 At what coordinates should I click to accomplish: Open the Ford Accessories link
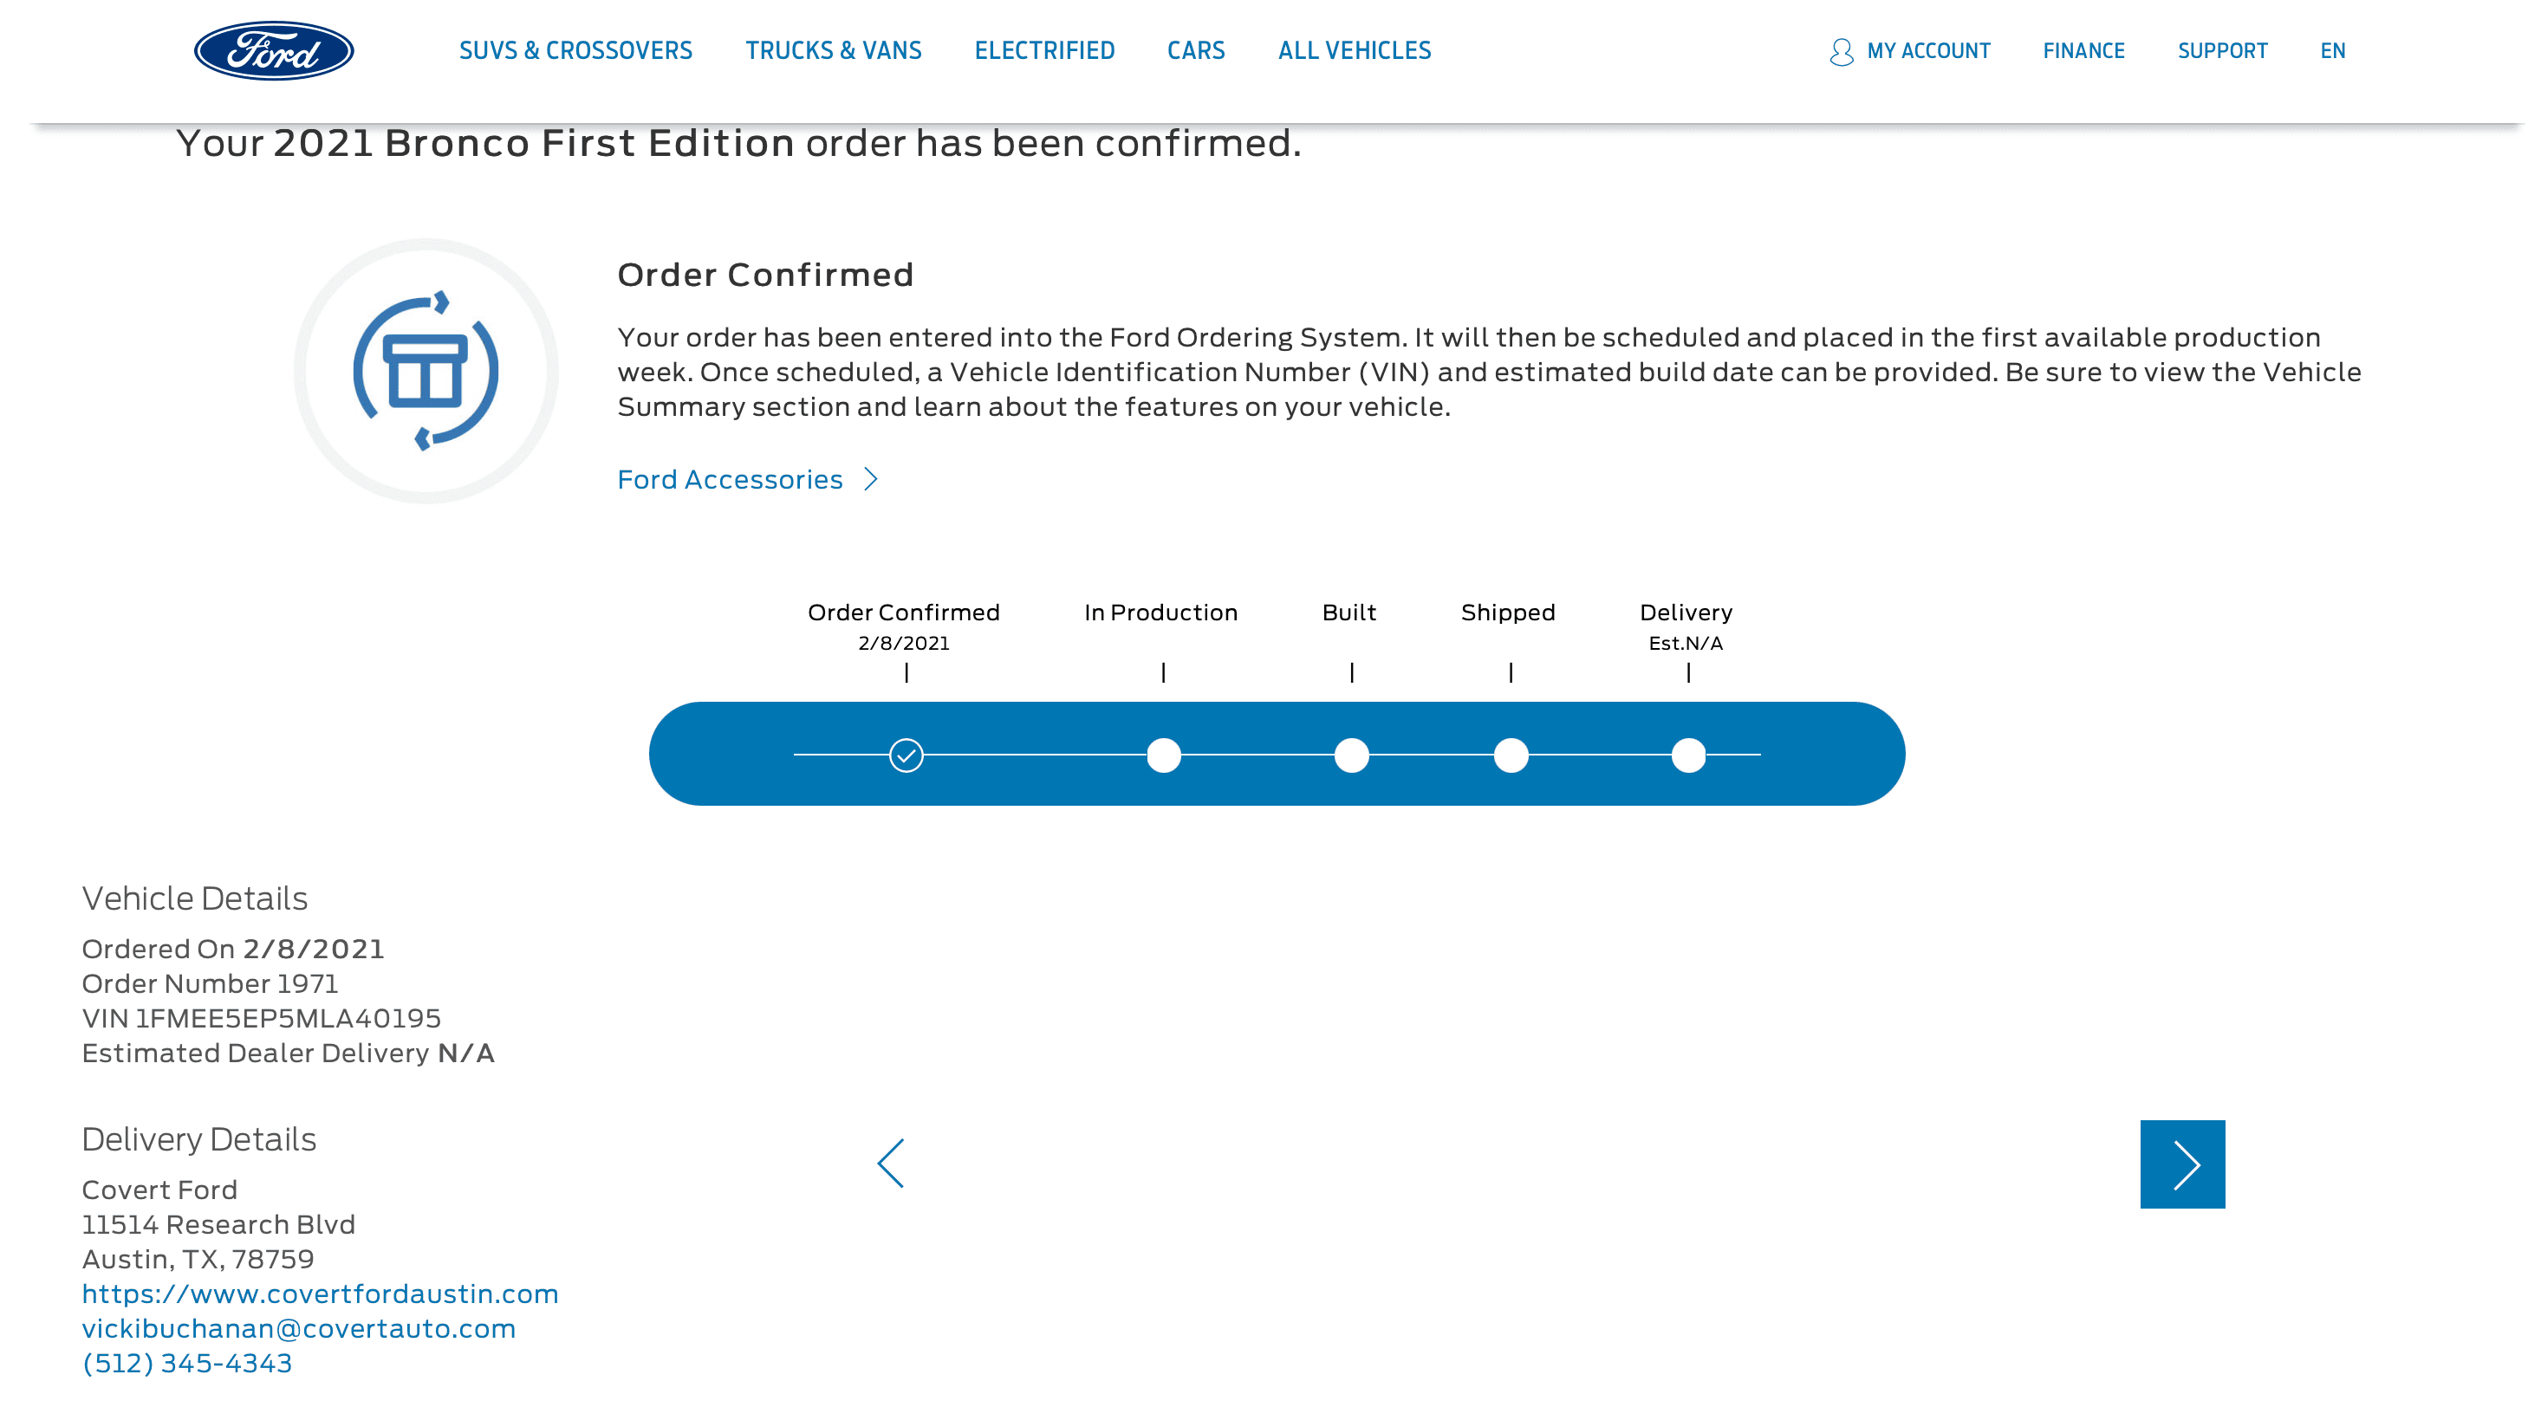(x=730, y=479)
